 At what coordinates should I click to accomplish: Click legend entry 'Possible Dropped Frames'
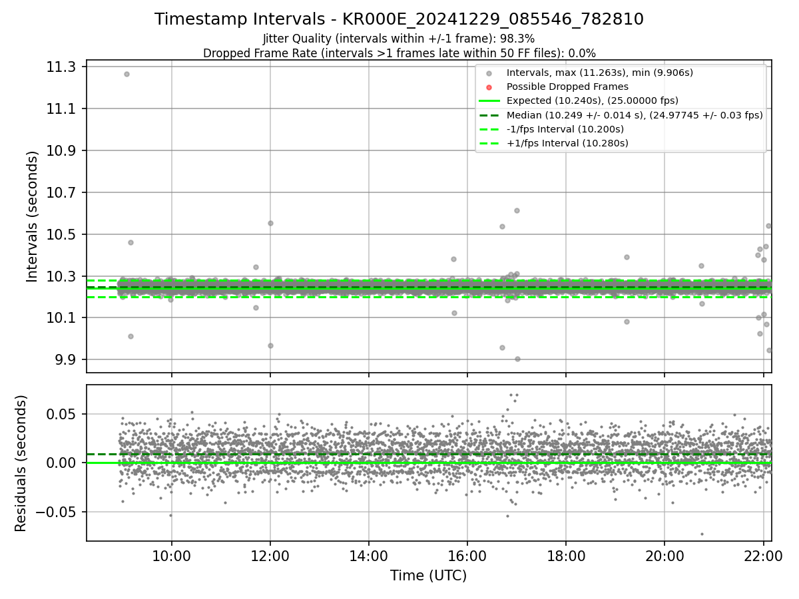567,87
